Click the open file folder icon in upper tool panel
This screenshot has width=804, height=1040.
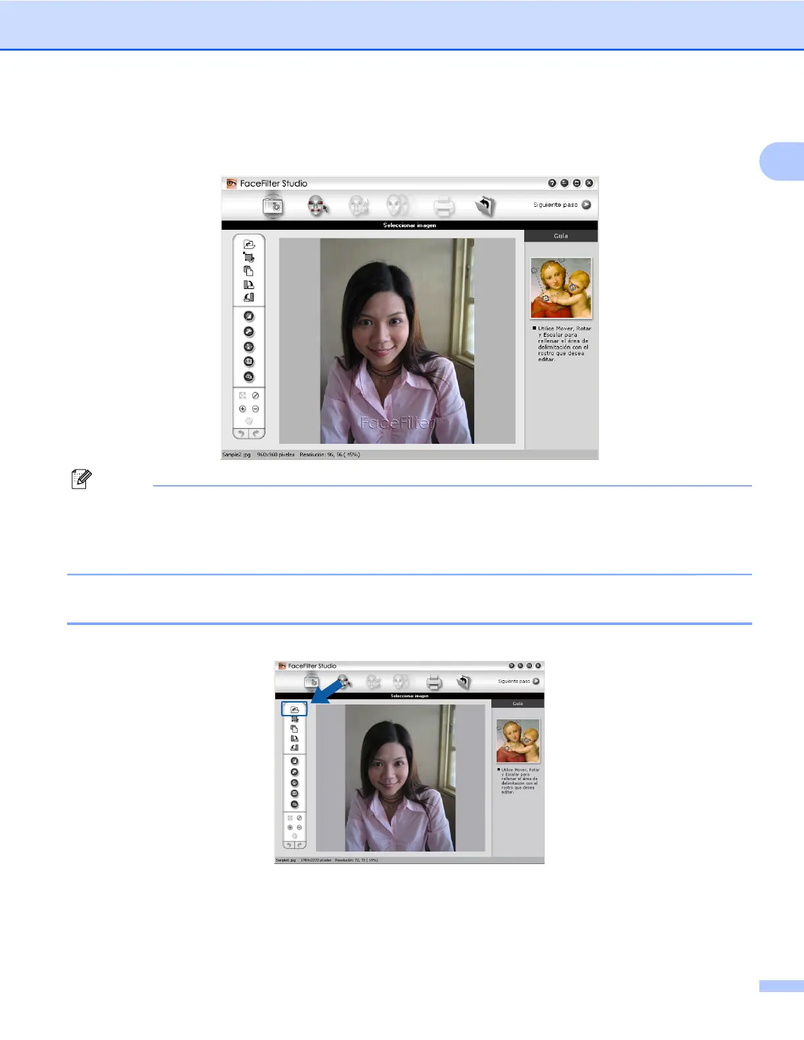pos(249,244)
